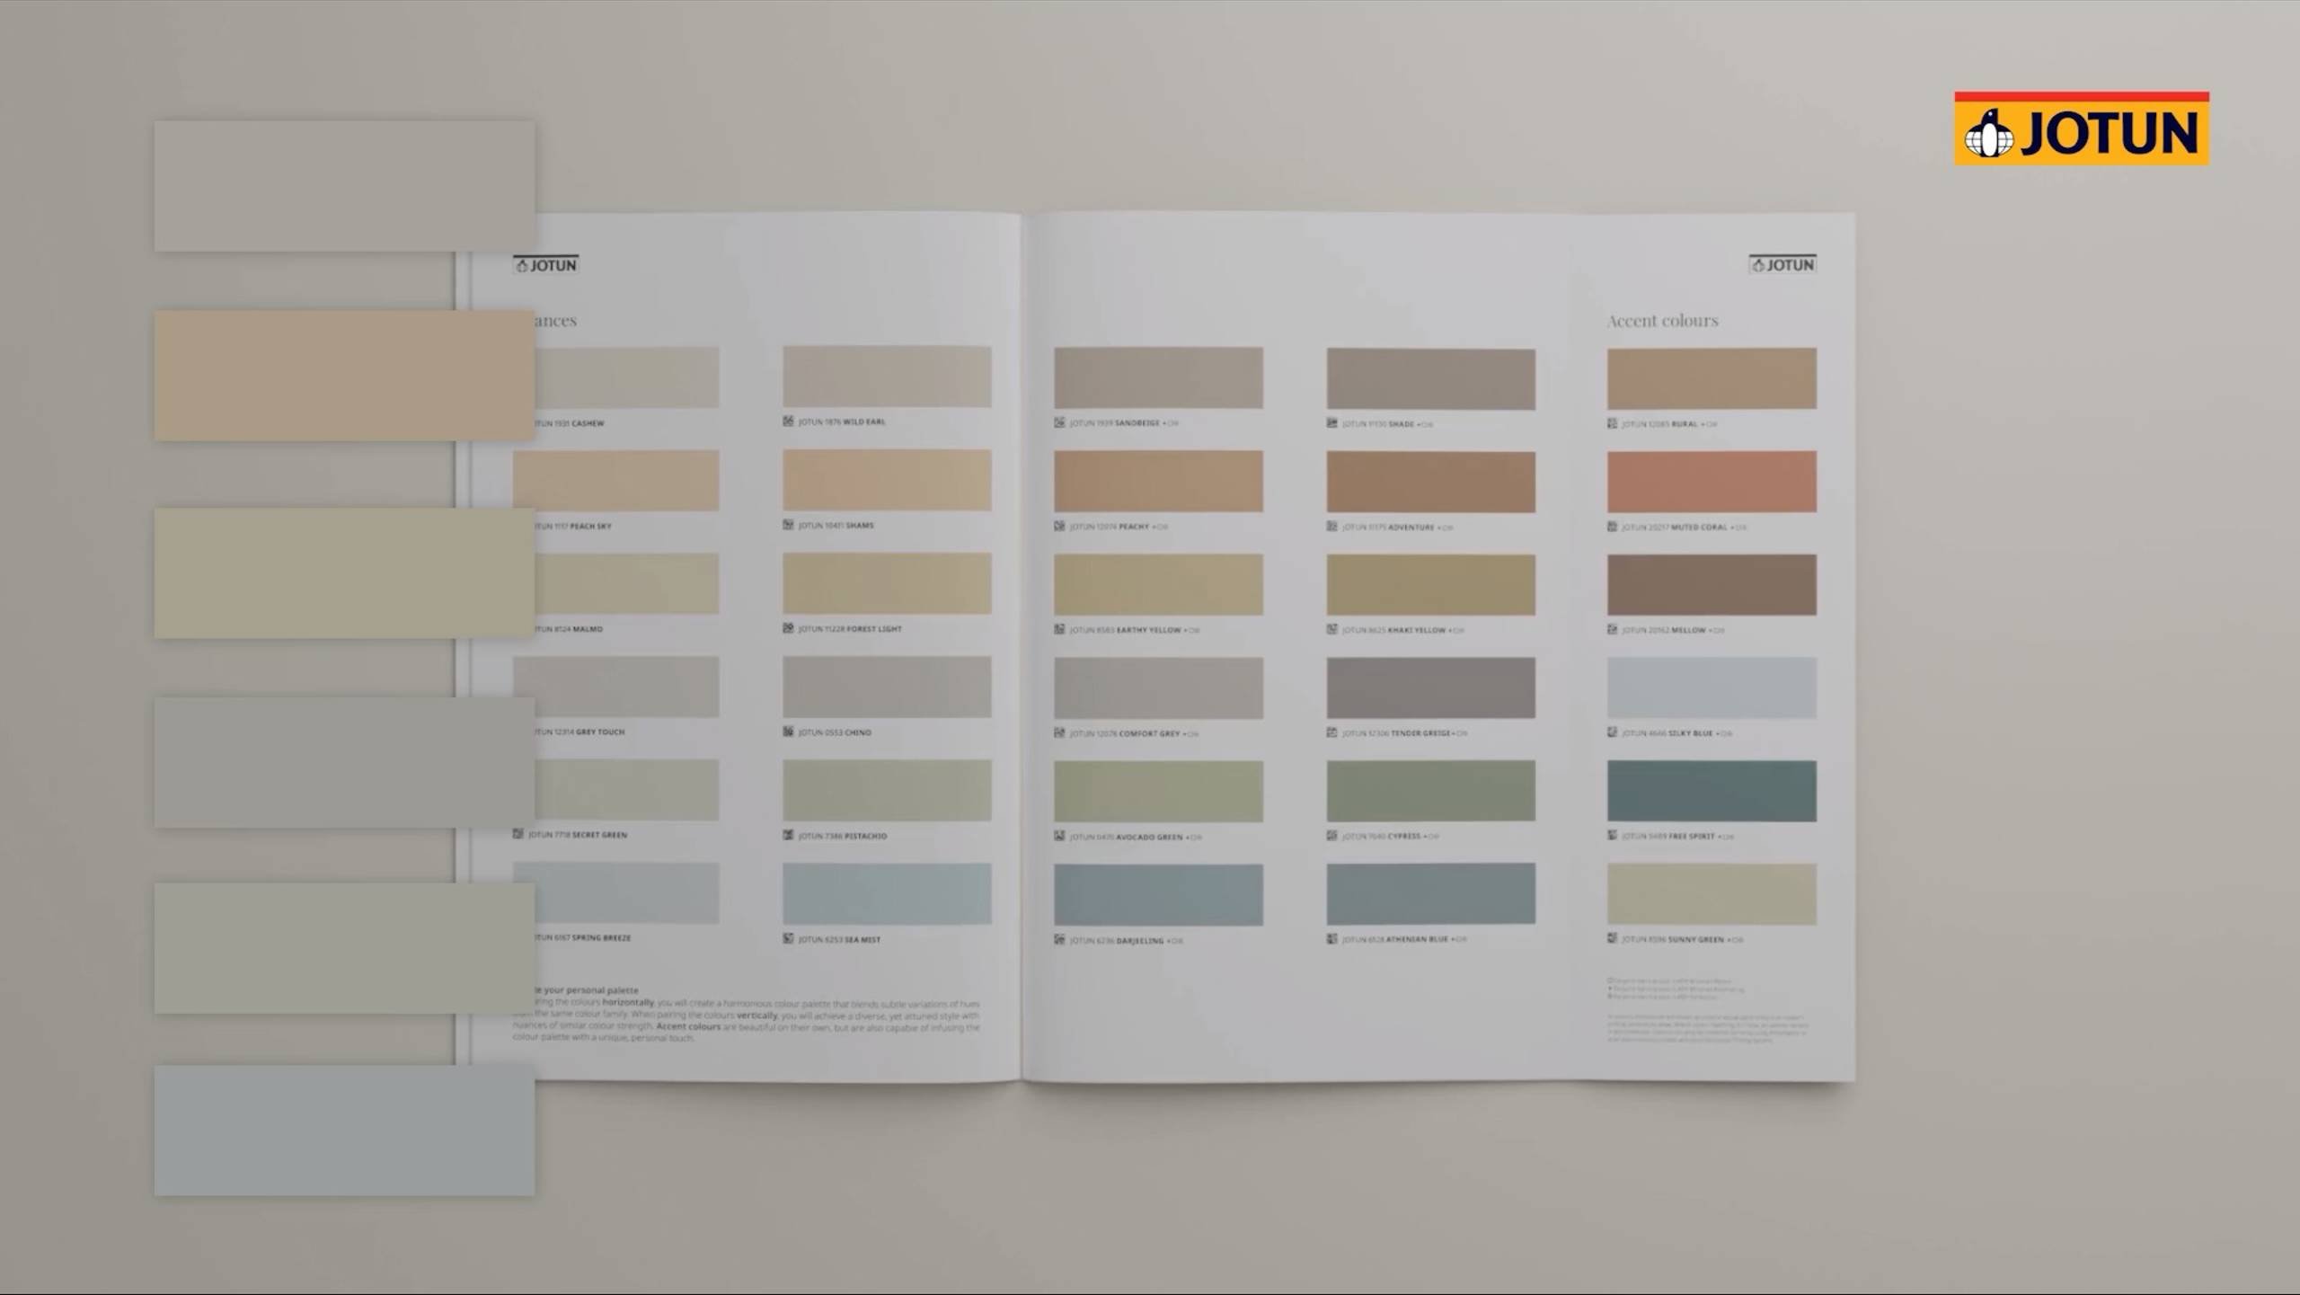This screenshot has width=2300, height=1295.
Task: Pick the Tender Greige swatch
Action: tap(1430, 687)
